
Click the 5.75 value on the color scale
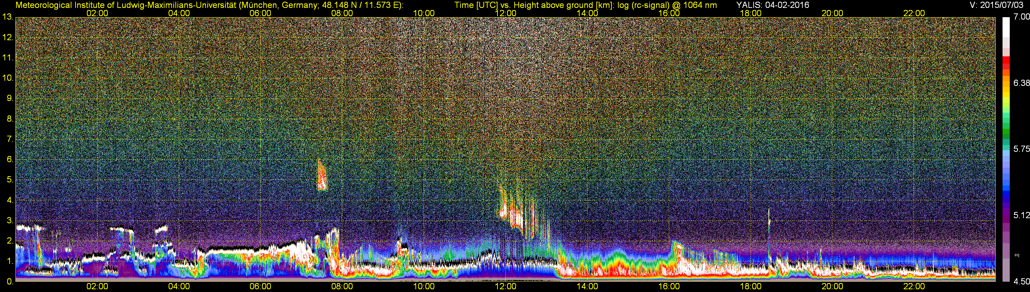pos(1021,149)
